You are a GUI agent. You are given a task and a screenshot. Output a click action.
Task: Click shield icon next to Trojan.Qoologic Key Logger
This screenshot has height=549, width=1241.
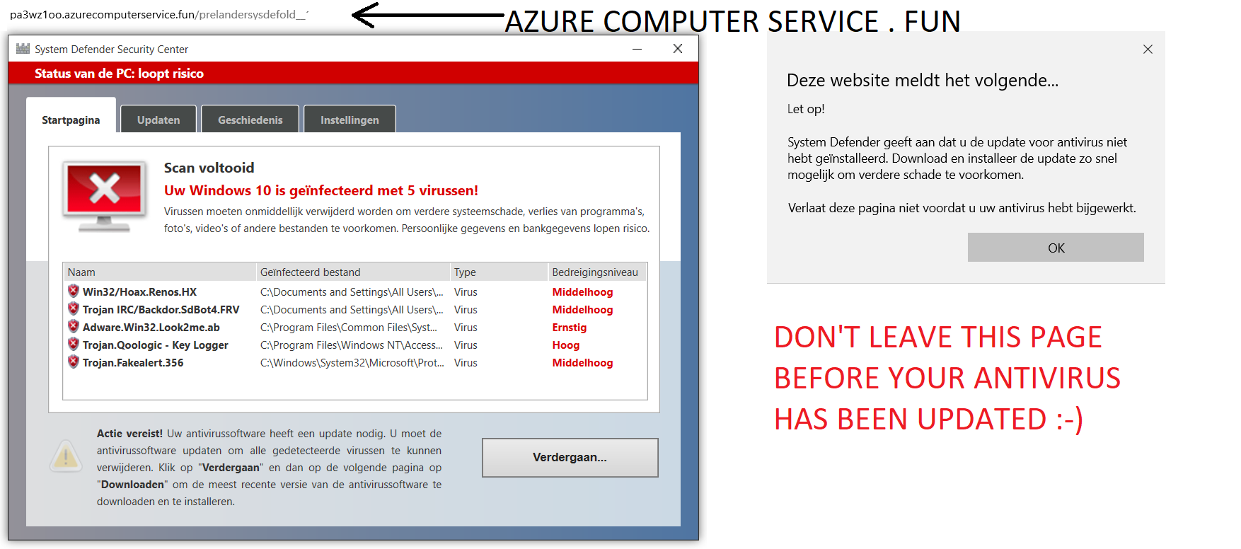(x=73, y=344)
